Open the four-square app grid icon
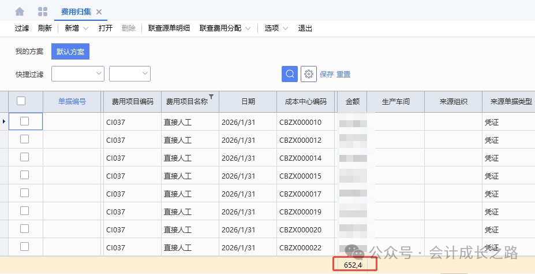This screenshot has height=274, width=535. click(x=42, y=12)
